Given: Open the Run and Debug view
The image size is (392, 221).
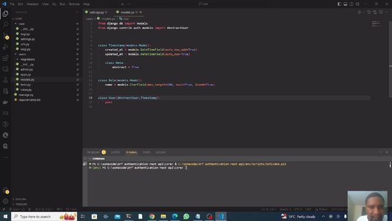Looking at the screenshot, I should (x=6, y=47).
